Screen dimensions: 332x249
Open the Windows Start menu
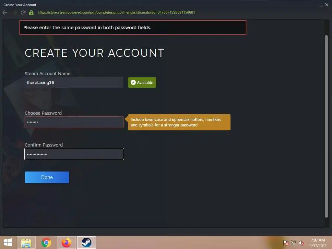coord(8,243)
